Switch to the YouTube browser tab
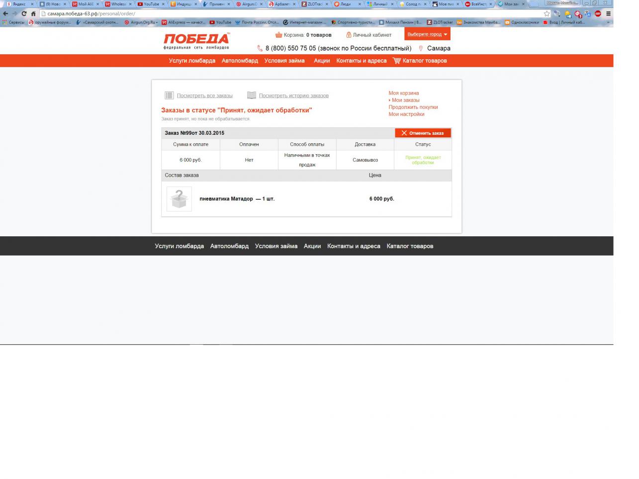Screen dimensions: 639x479 (151, 4)
